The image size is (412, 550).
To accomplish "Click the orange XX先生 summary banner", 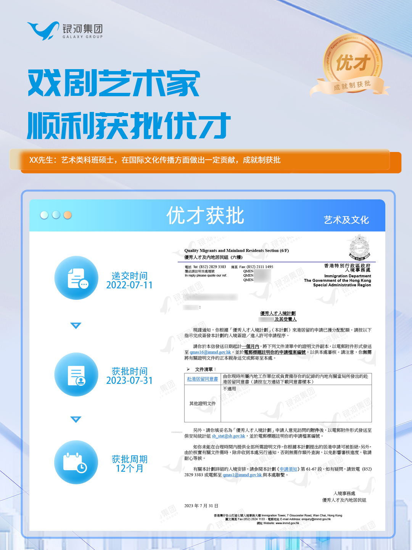I will [x=206, y=160].
